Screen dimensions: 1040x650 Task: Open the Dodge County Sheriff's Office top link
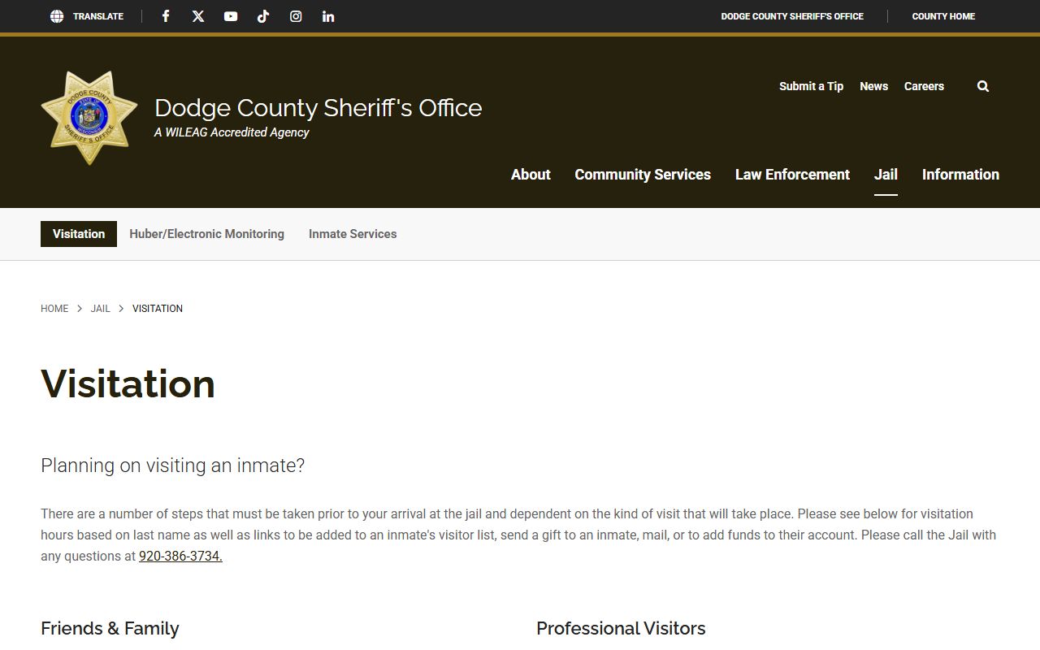click(792, 16)
